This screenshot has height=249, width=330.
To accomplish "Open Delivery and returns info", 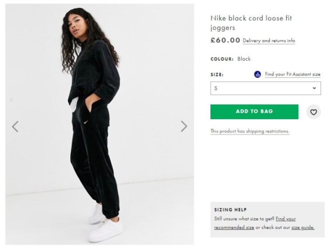I will (269, 40).
